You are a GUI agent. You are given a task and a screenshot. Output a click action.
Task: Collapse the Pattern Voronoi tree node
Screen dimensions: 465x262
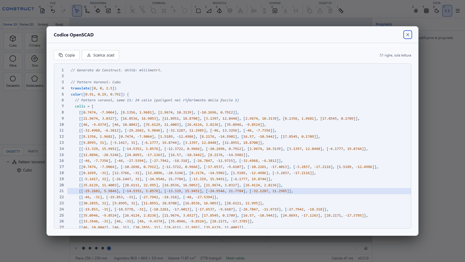click(8, 162)
